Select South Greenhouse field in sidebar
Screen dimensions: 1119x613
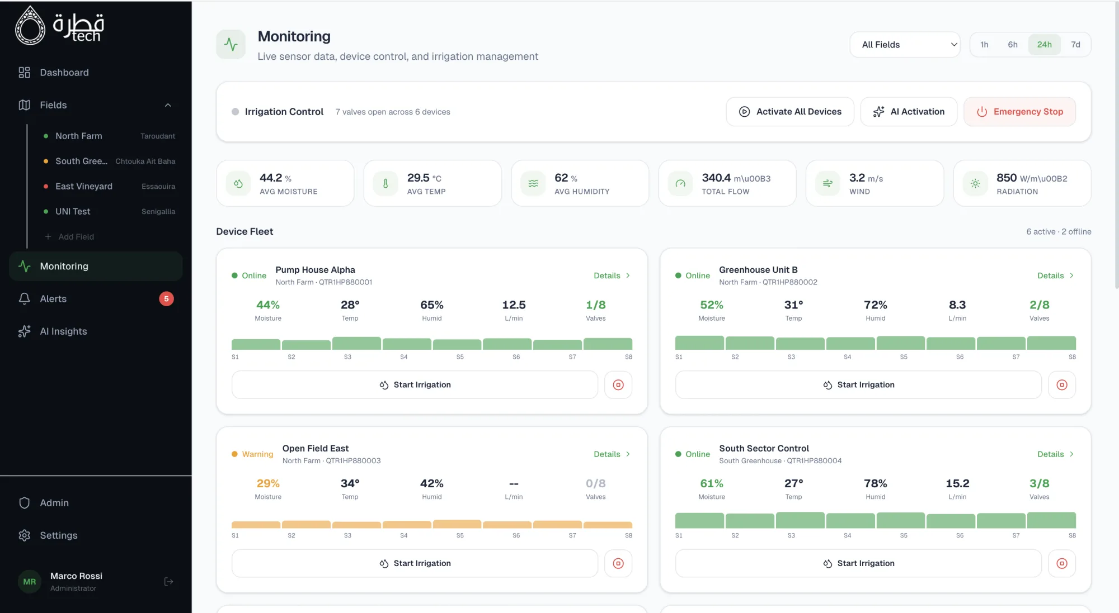pos(109,161)
